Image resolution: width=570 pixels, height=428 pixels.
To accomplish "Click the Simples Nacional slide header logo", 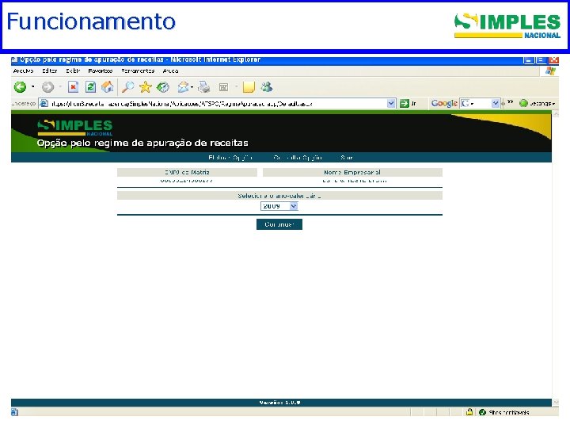I will tap(507, 25).
